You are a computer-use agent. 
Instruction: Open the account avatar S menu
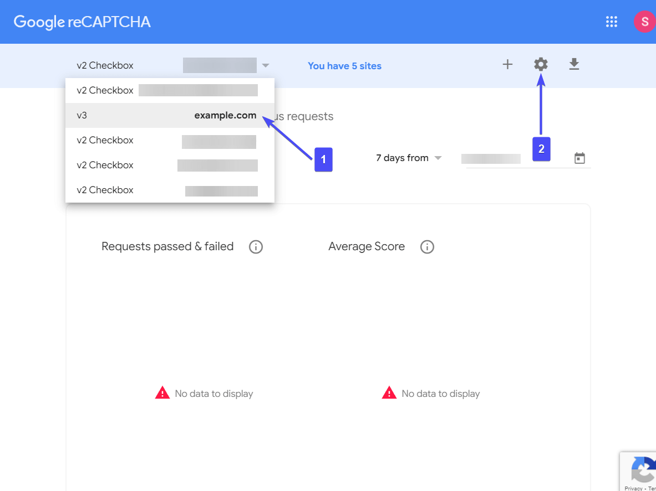644,22
